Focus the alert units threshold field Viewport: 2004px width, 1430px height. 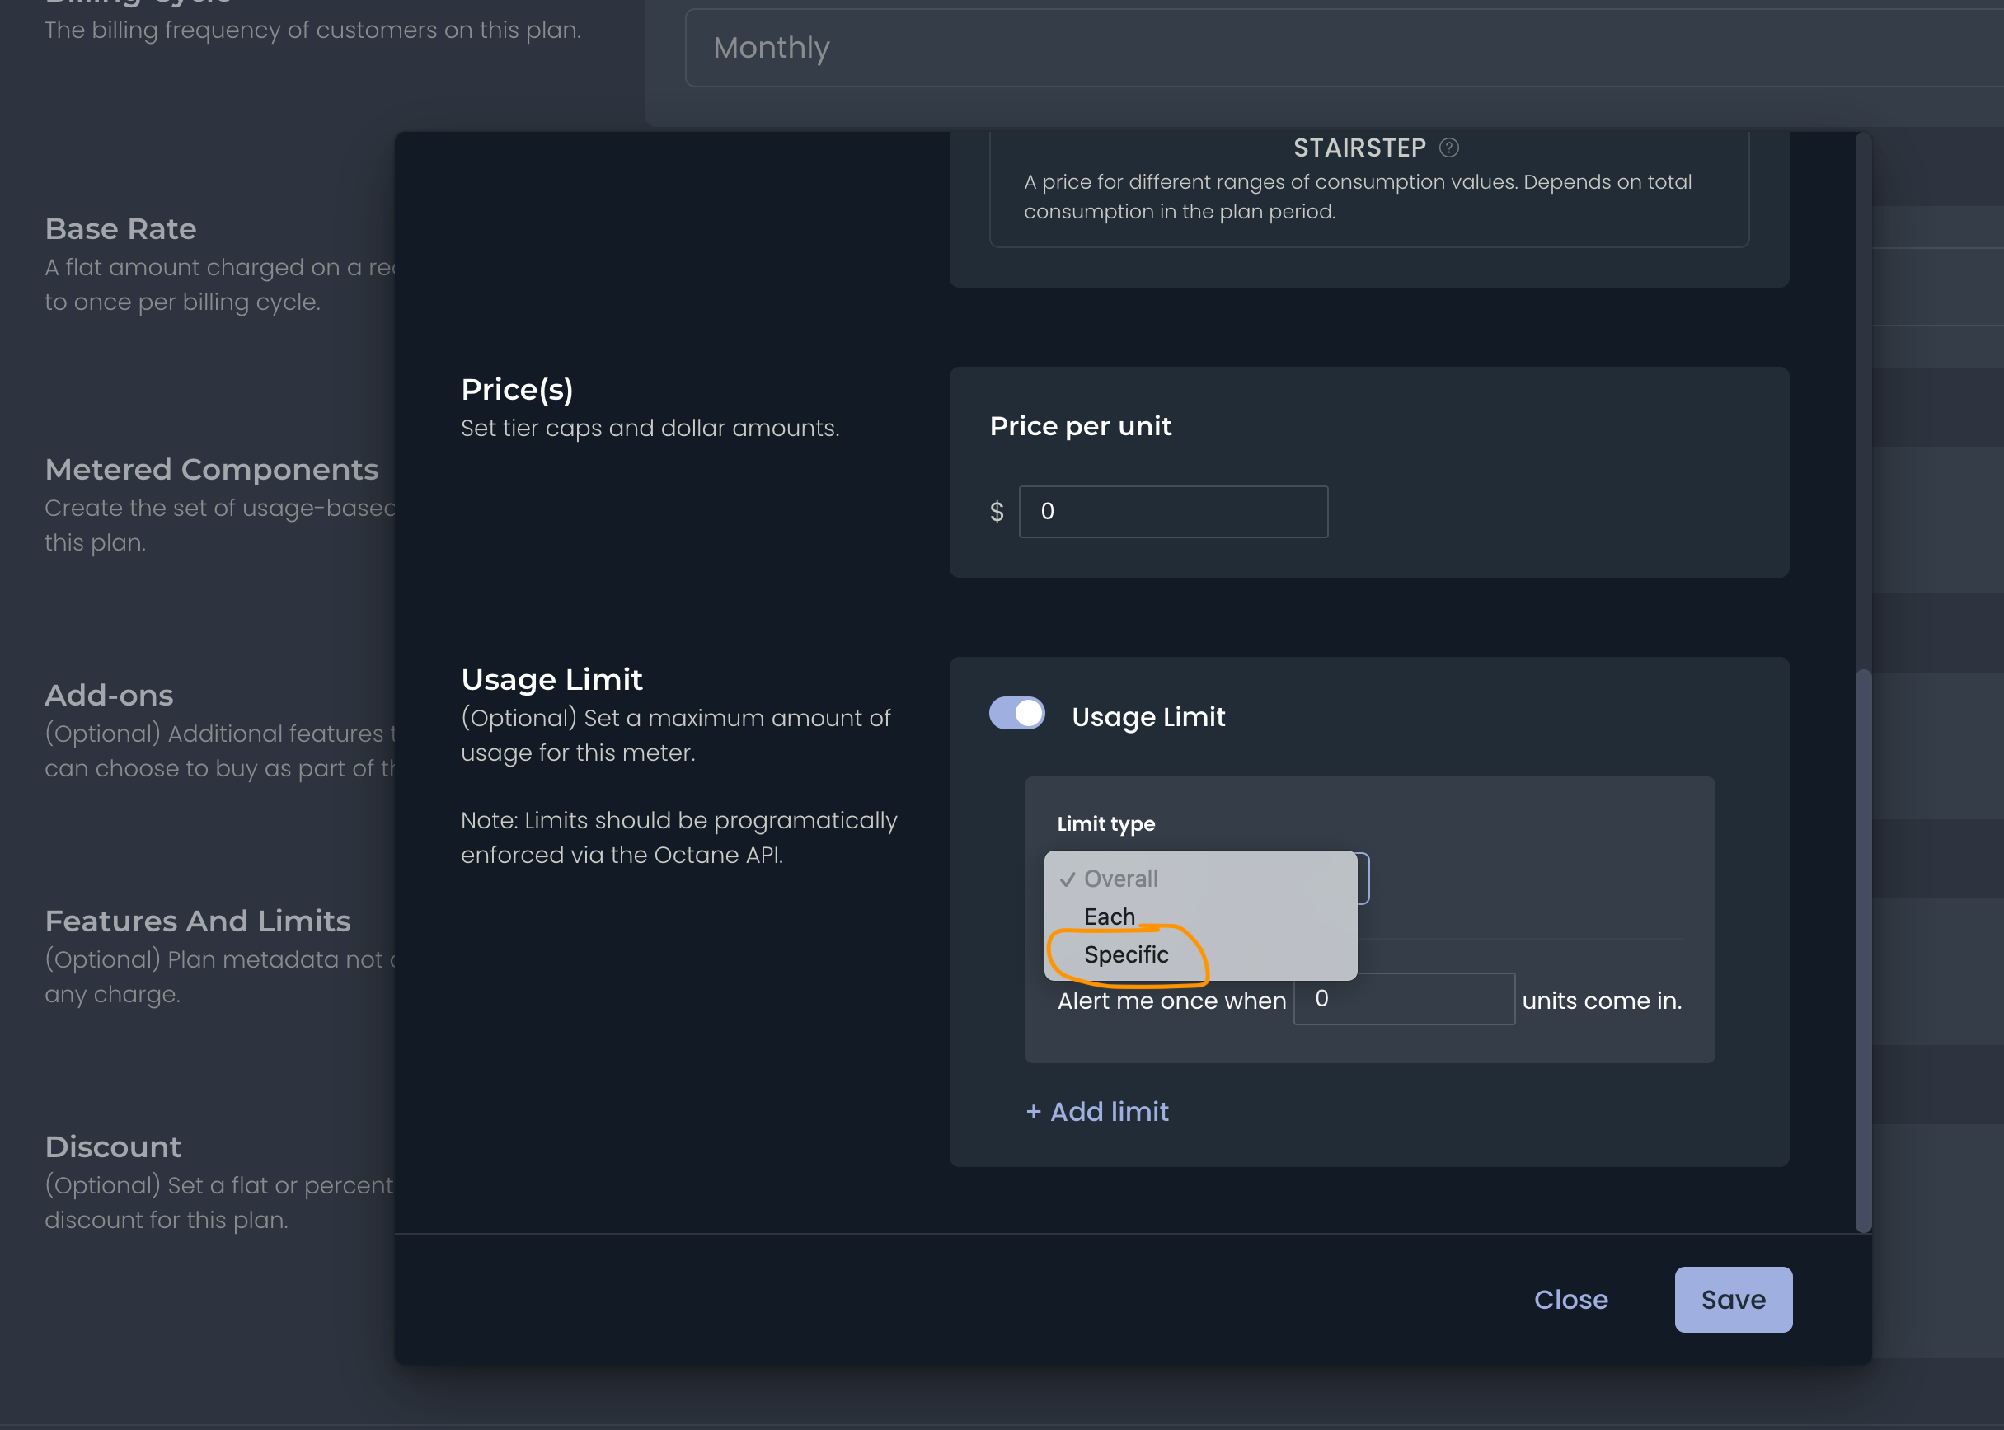pos(1404,1000)
